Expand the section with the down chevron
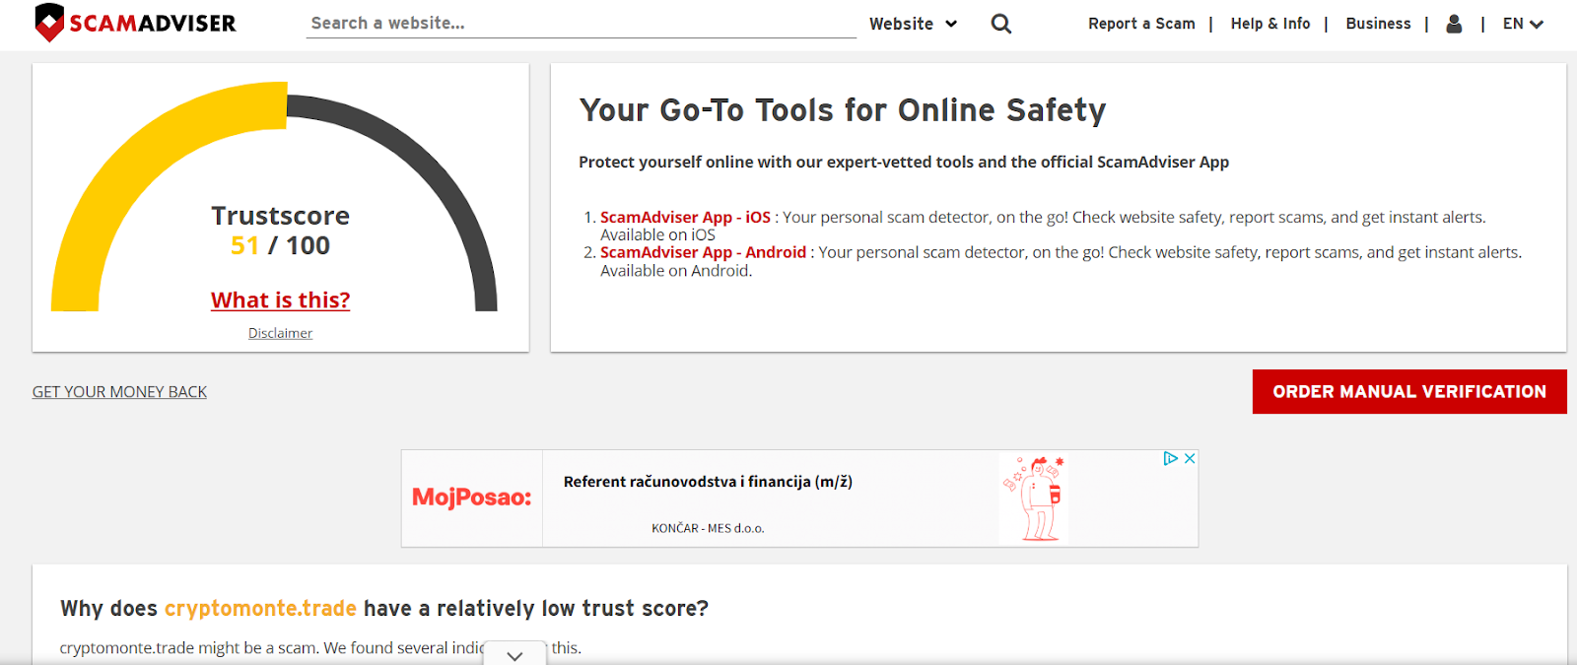The width and height of the screenshot is (1577, 665). 514,655
